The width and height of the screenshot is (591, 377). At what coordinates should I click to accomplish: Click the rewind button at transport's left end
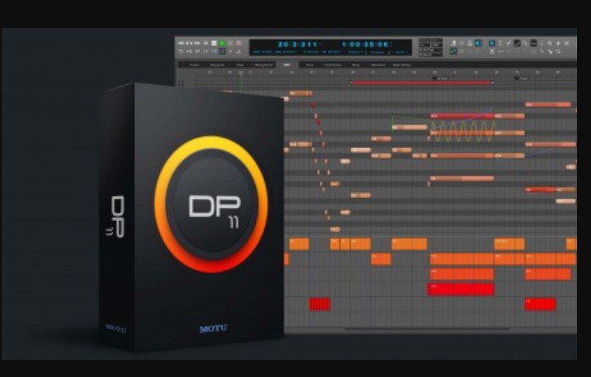[181, 43]
